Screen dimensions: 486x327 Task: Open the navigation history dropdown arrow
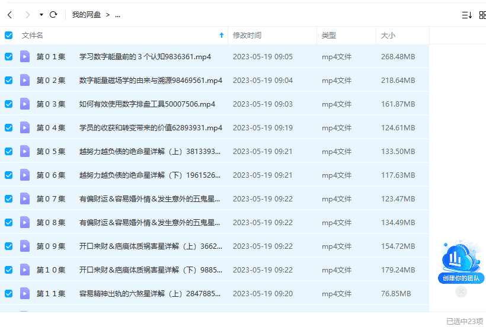[x=41, y=15]
